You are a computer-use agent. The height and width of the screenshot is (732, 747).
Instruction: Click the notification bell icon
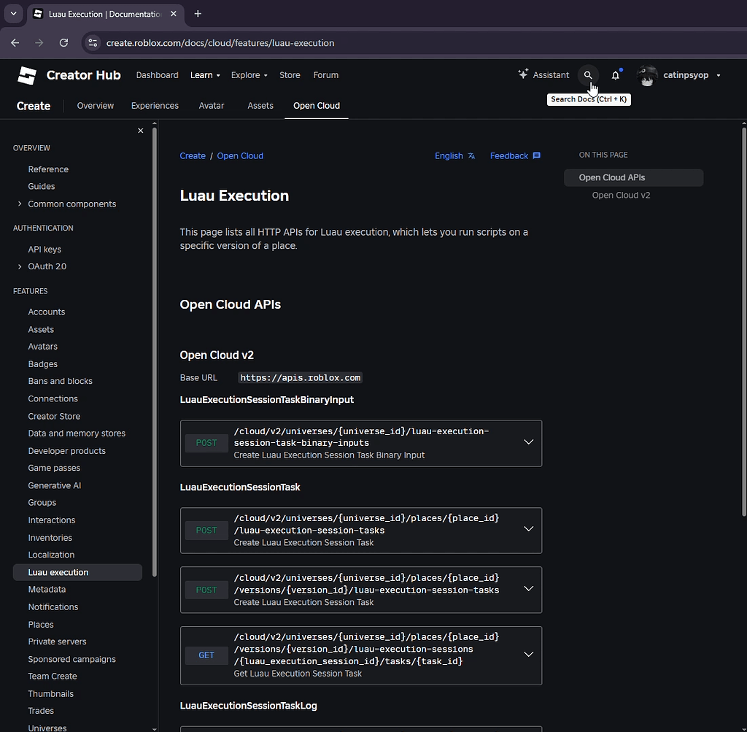(615, 74)
